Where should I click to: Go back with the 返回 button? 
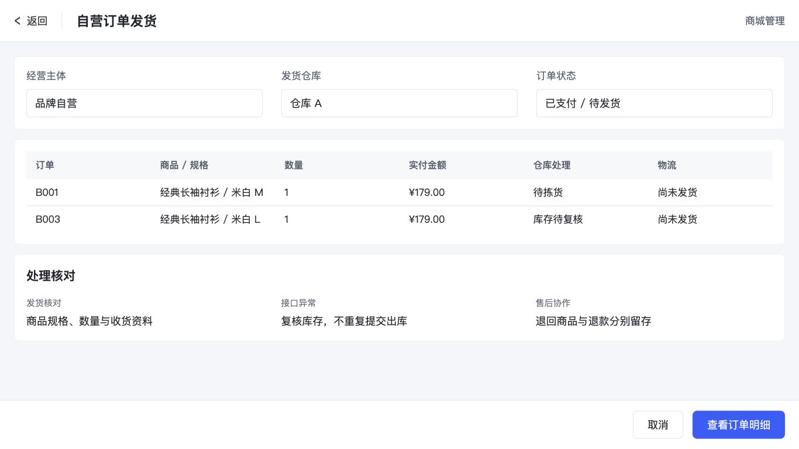tap(31, 21)
